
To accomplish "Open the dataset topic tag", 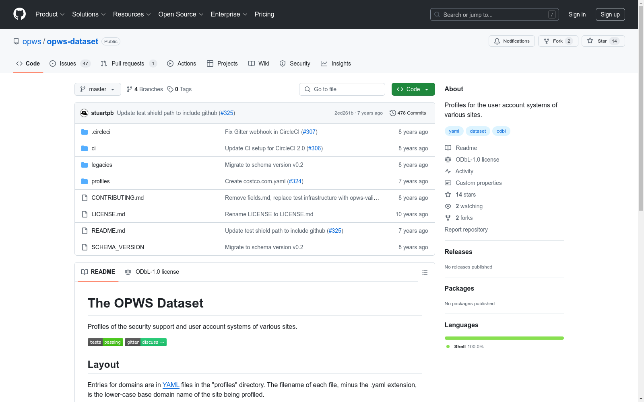I will click(478, 131).
